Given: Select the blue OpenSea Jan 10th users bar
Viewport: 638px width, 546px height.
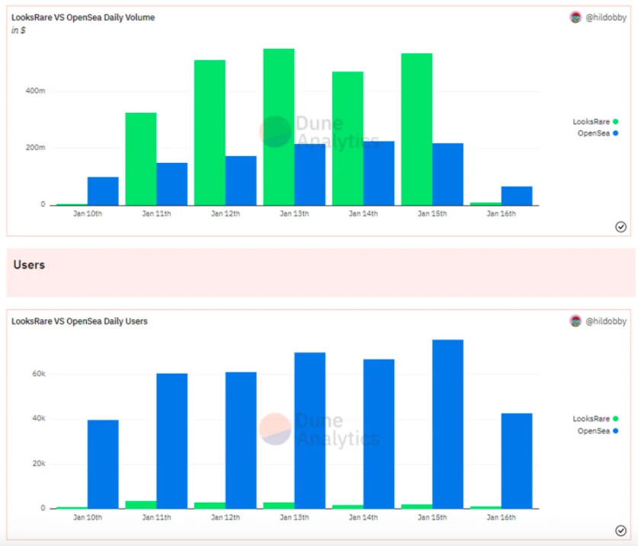Looking at the screenshot, I should point(103,465).
